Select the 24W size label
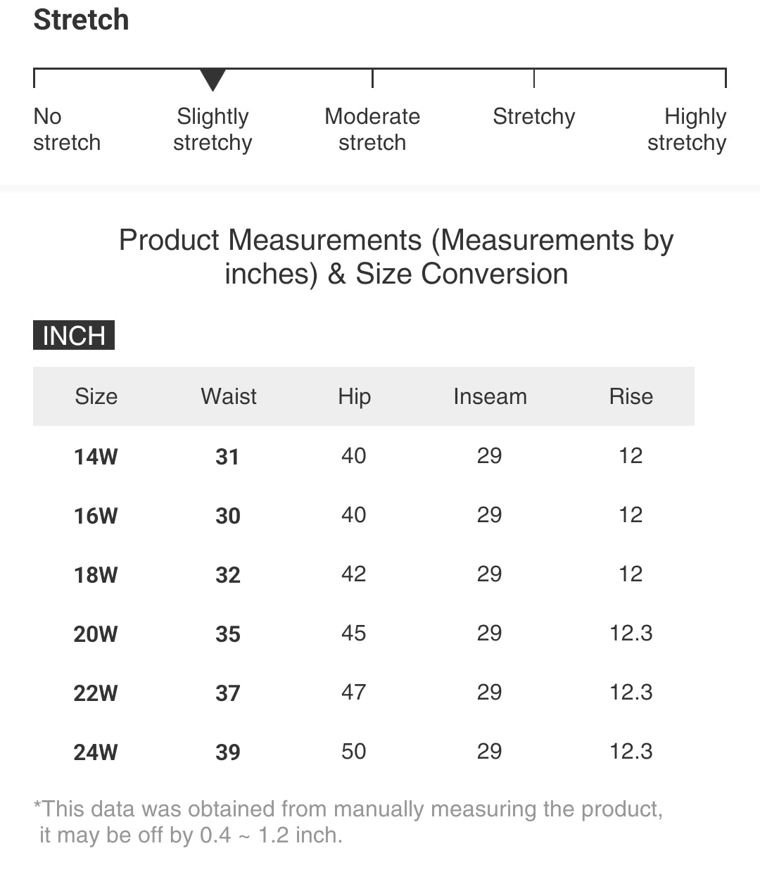760x872 pixels. coord(96,752)
